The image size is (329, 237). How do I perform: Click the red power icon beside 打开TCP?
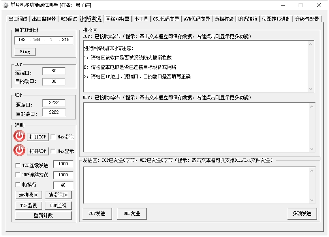(x=19, y=136)
